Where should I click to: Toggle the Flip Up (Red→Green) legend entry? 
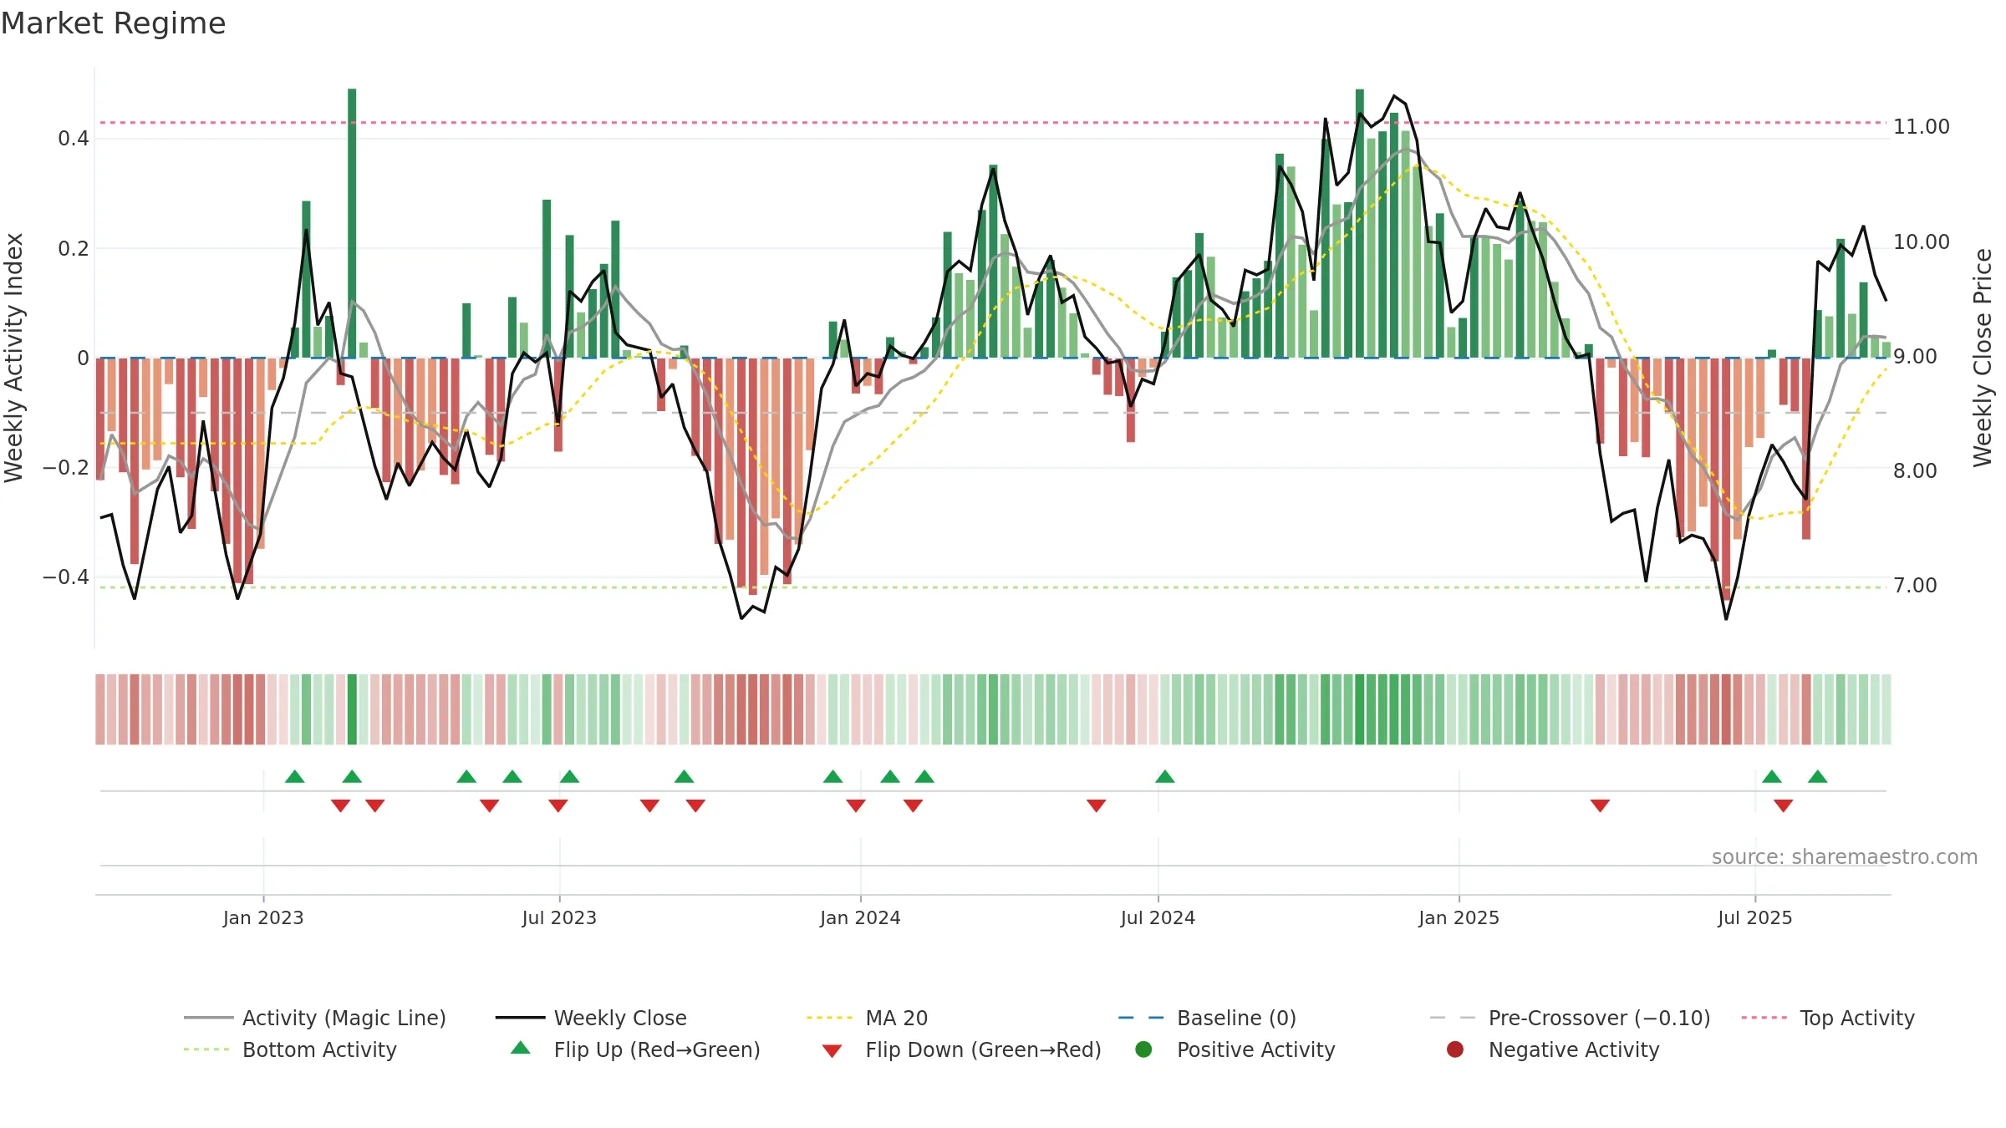pos(635,1049)
